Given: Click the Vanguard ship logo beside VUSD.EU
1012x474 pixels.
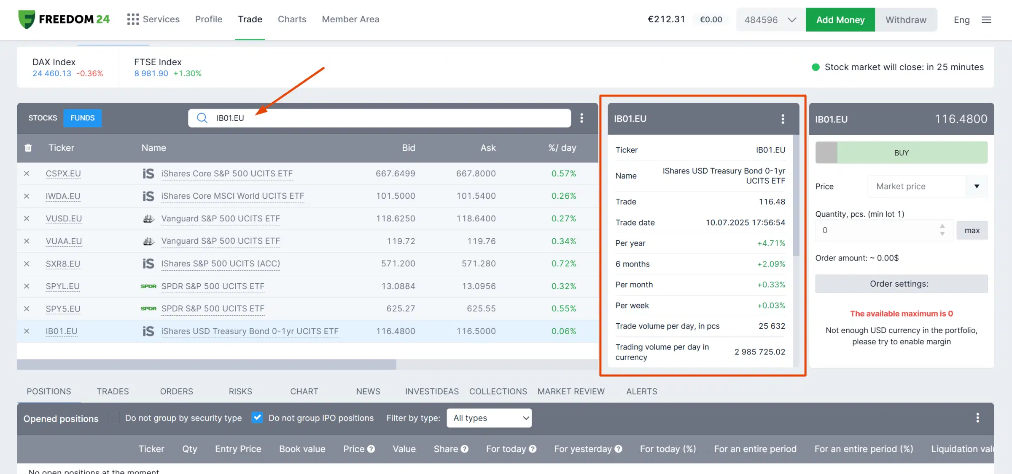Looking at the screenshot, I should (x=148, y=218).
